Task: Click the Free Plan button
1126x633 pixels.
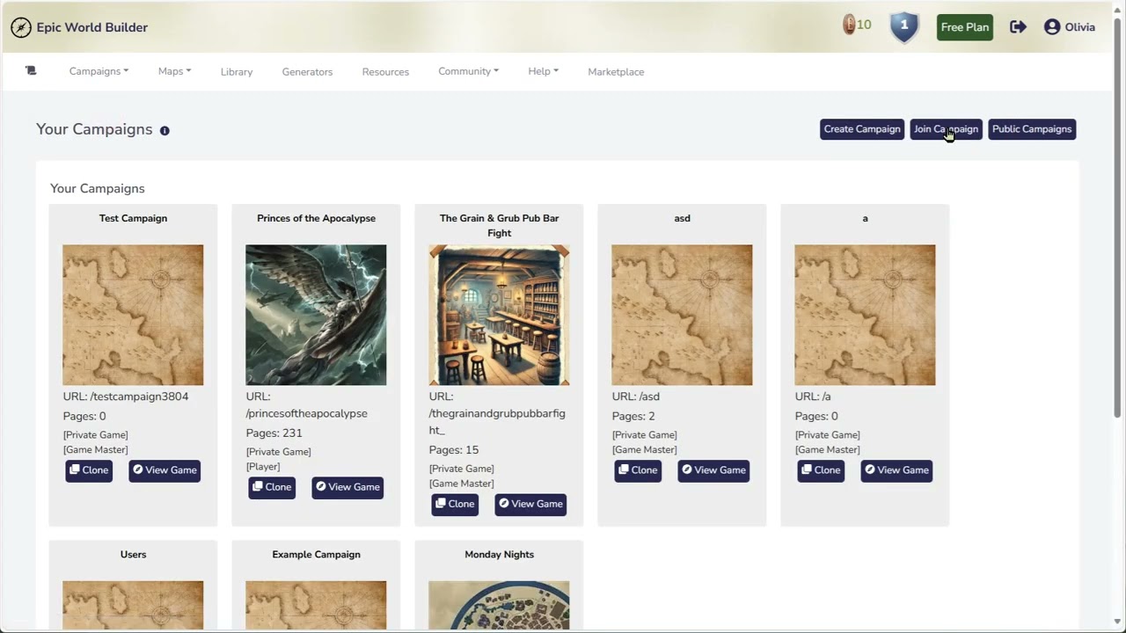Action: [x=965, y=27]
